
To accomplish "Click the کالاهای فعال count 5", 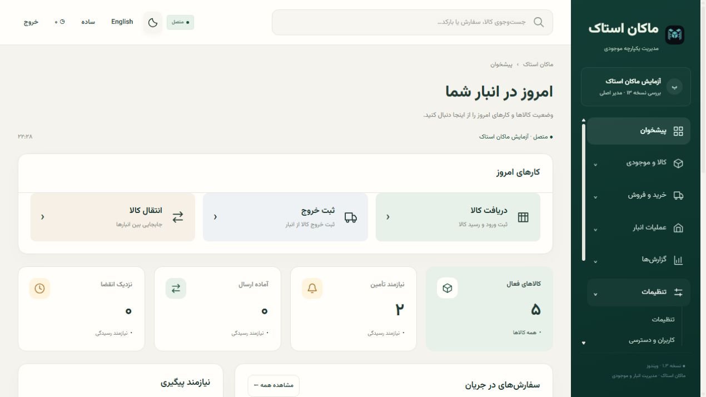I will 535,310.
